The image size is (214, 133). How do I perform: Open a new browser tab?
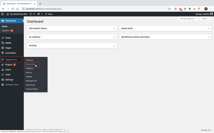pyautogui.click(x=40, y=4)
